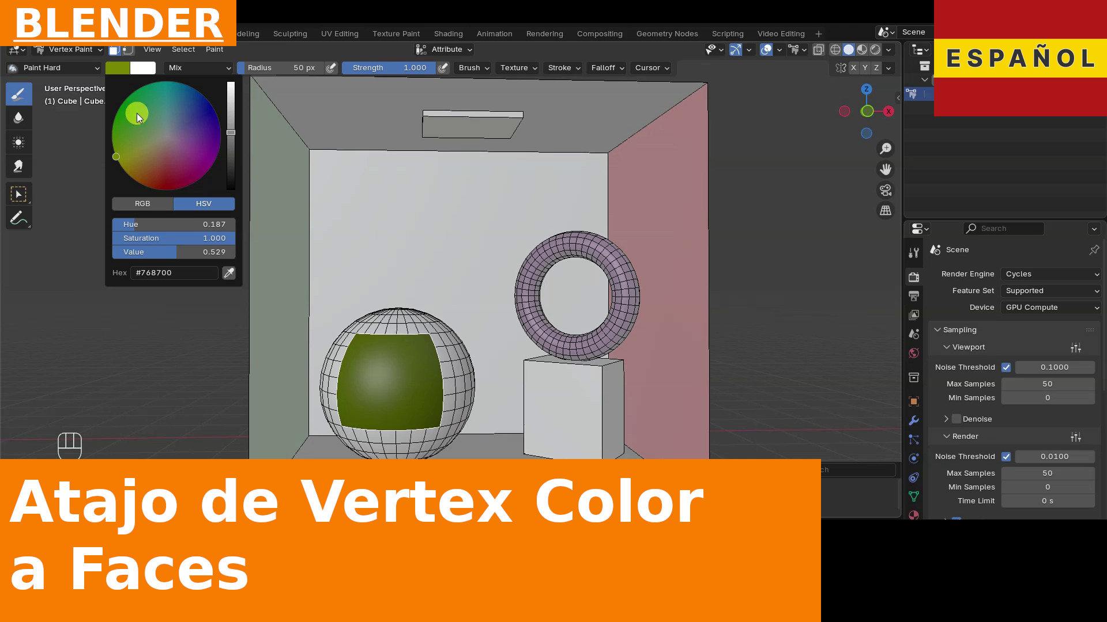1107x622 pixels.
Task: Expand the Denoise subpanel
Action: click(x=946, y=419)
